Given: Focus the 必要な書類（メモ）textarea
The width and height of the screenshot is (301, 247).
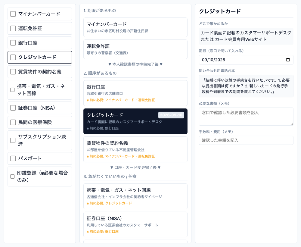Looking at the screenshot, I should 246,117.
